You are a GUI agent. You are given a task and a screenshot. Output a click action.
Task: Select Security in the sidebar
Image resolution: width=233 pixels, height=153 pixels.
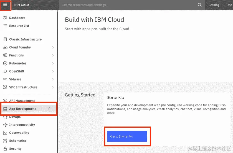(x=15, y=149)
